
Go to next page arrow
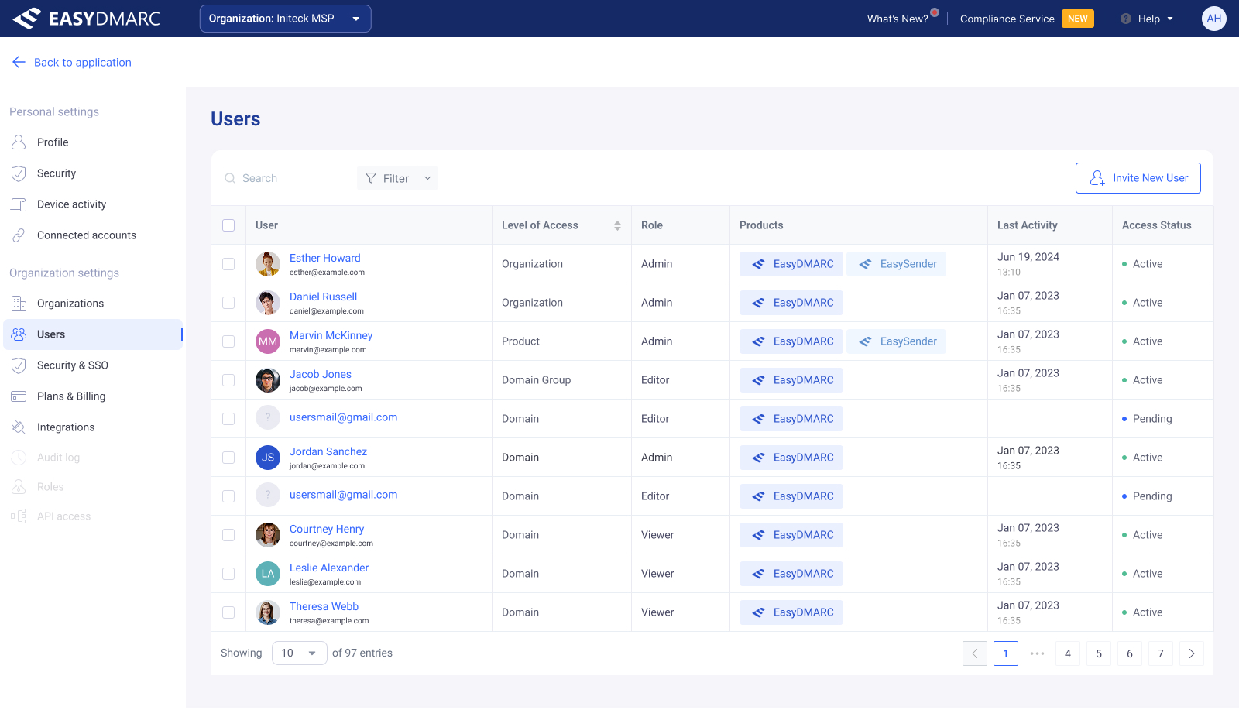pyautogui.click(x=1192, y=653)
